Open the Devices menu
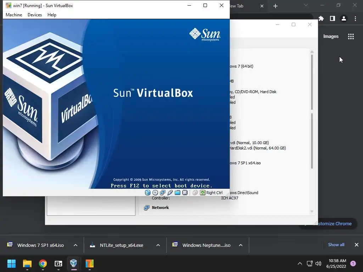Screen dimensions: 363x272 [35, 15]
